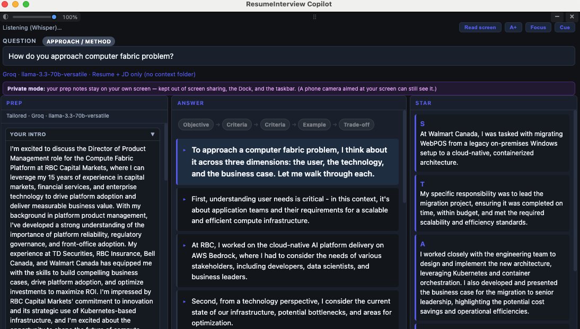Click the yellow macOS minimize button

(15, 4)
